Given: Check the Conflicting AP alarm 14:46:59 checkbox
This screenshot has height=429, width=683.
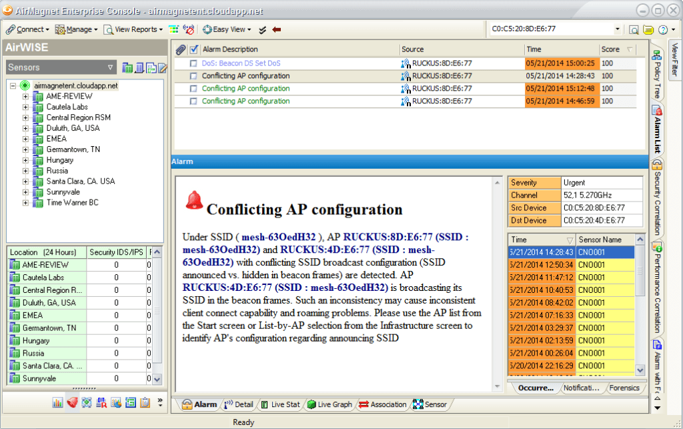Looking at the screenshot, I should point(193,101).
